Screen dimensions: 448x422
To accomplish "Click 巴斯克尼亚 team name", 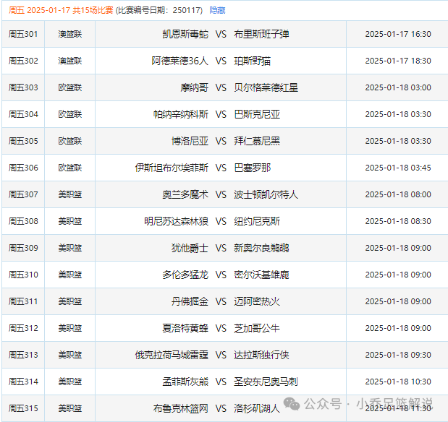I will (257, 114).
